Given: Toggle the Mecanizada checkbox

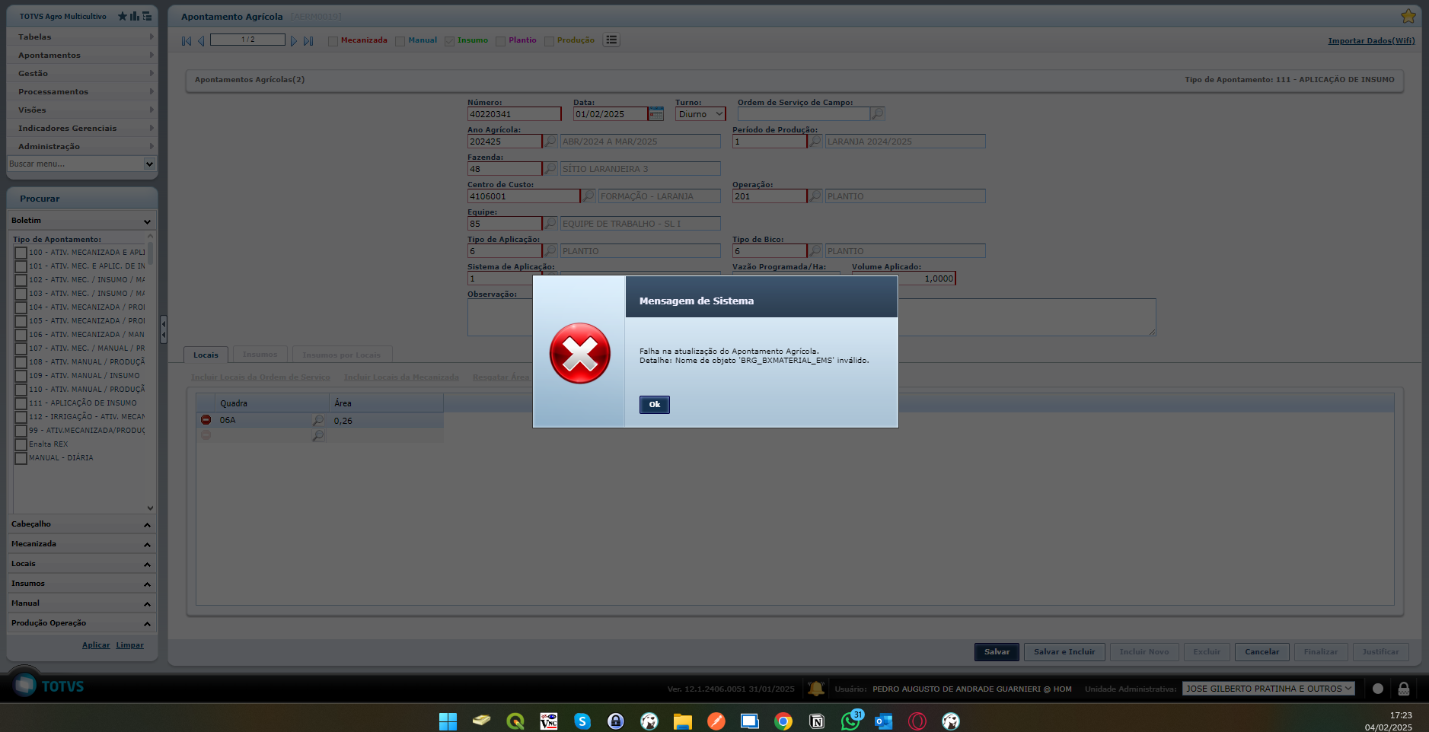Looking at the screenshot, I should [x=333, y=41].
